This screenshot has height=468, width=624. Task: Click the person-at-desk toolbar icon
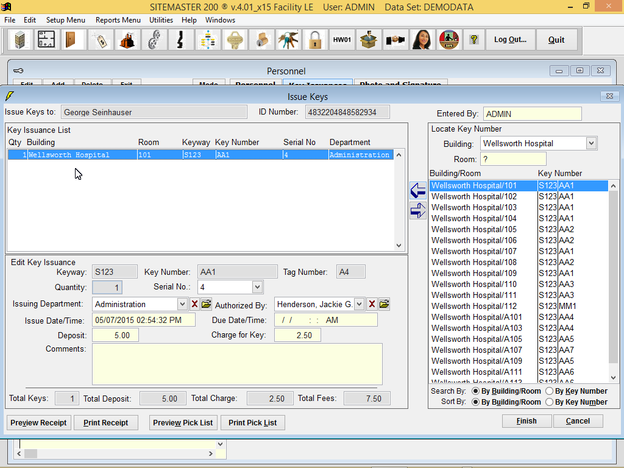click(x=449, y=40)
